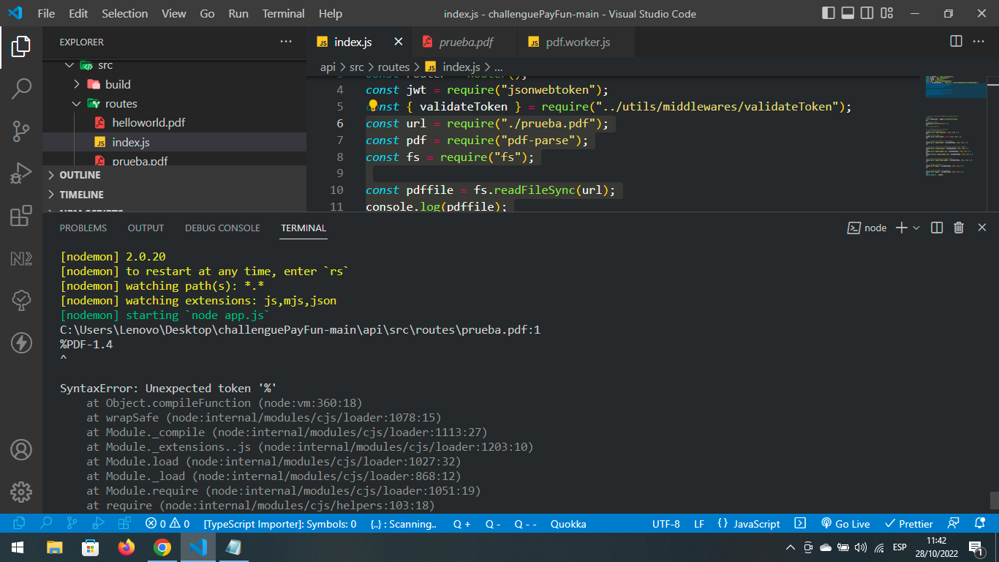Click the Q + status bar item
The height and width of the screenshot is (562, 999).
[x=461, y=524]
